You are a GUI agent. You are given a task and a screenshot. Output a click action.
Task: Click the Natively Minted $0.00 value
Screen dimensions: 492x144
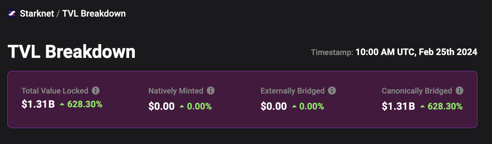[x=161, y=106]
